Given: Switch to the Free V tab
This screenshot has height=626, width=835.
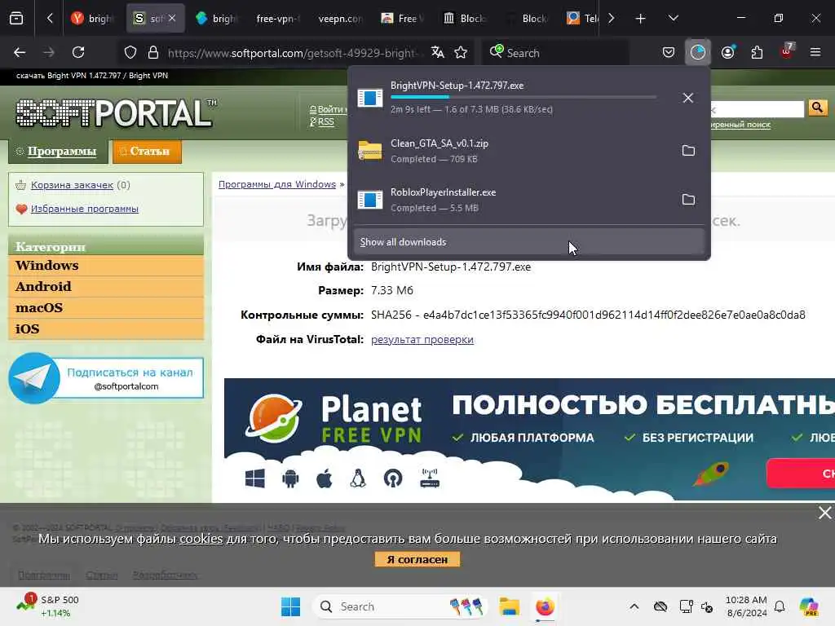Looking at the screenshot, I should click(x=402, y=19).
